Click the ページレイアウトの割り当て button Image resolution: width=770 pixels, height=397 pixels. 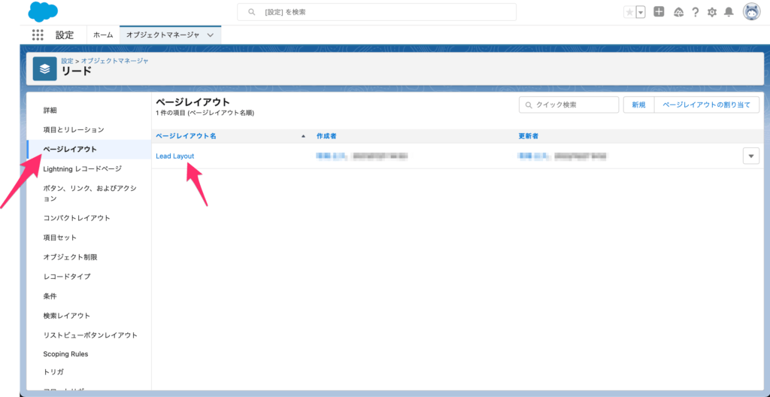[x=707, y=105]
